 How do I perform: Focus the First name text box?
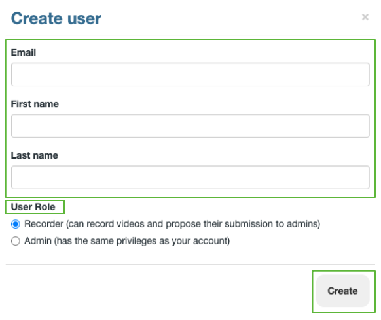pos(190,126)
